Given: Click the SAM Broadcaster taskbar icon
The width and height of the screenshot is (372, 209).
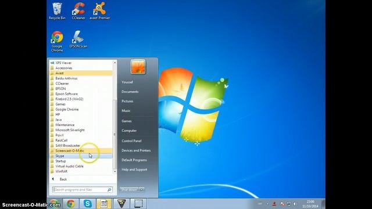Looking at the screenshot, I should 121,204.
